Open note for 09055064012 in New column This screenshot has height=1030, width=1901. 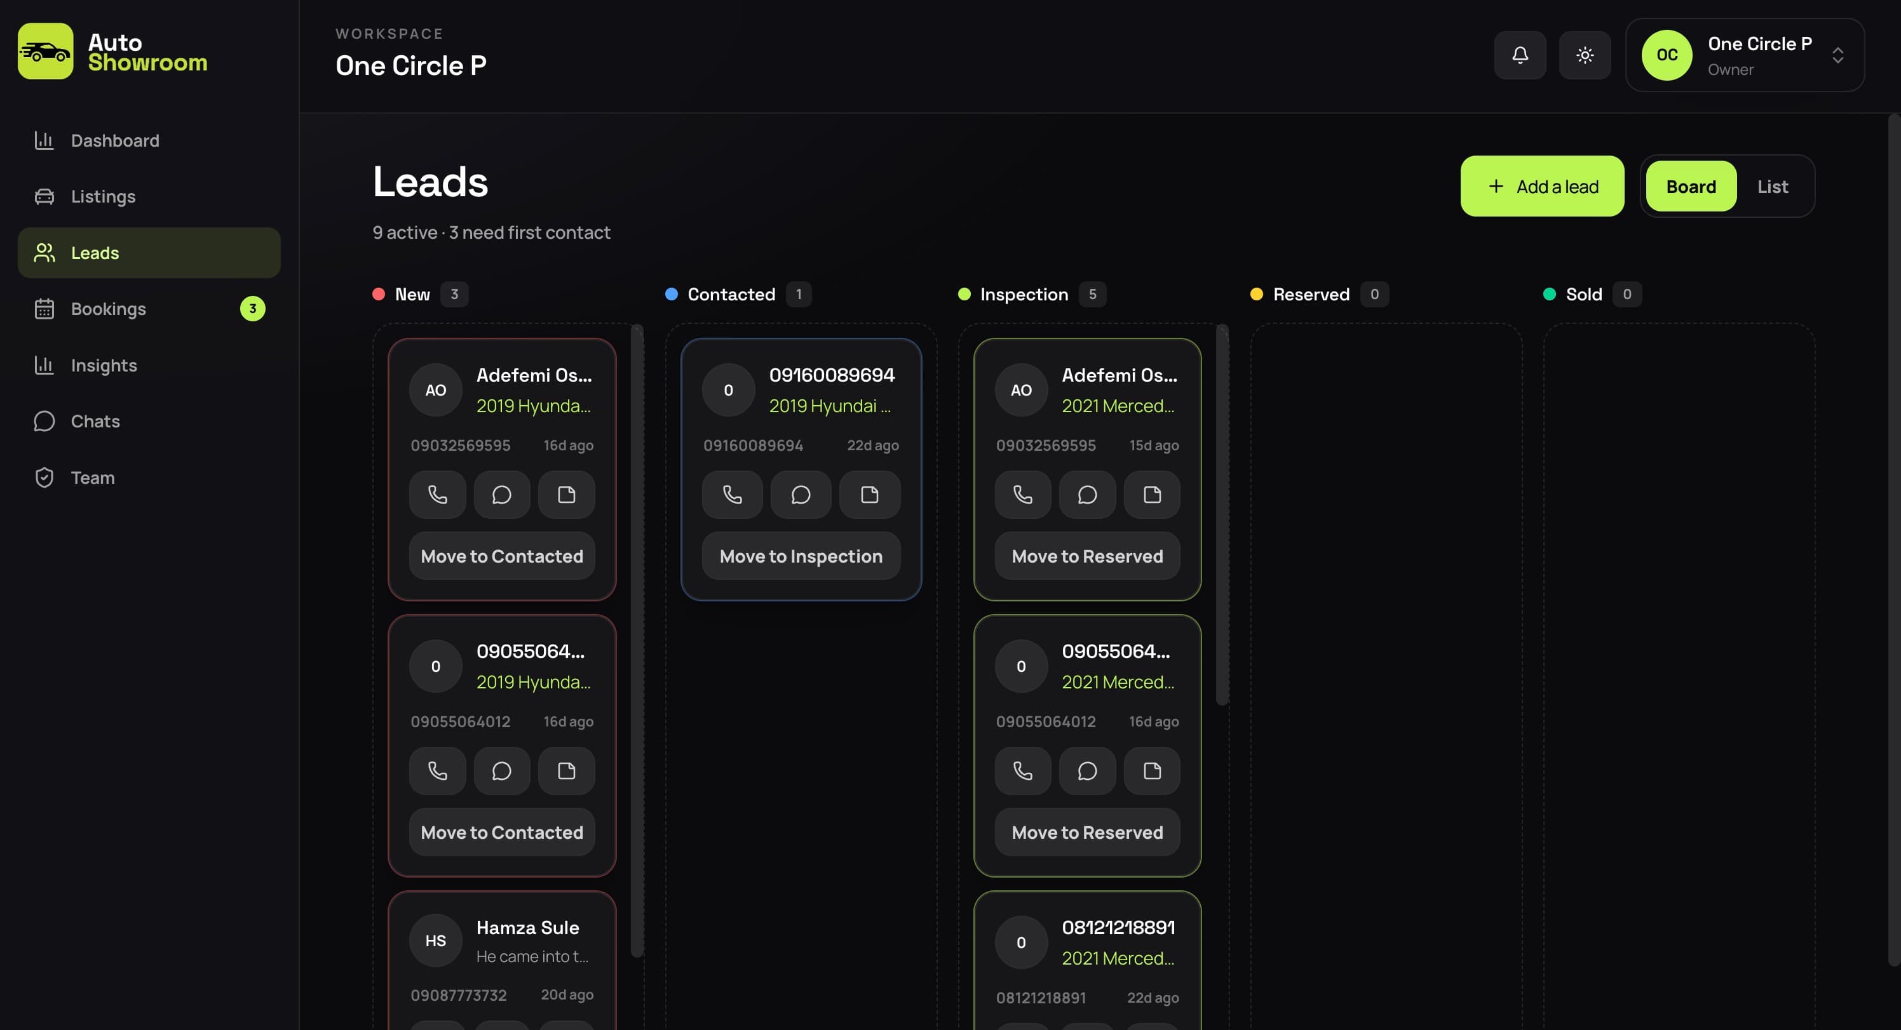point(566,771)
